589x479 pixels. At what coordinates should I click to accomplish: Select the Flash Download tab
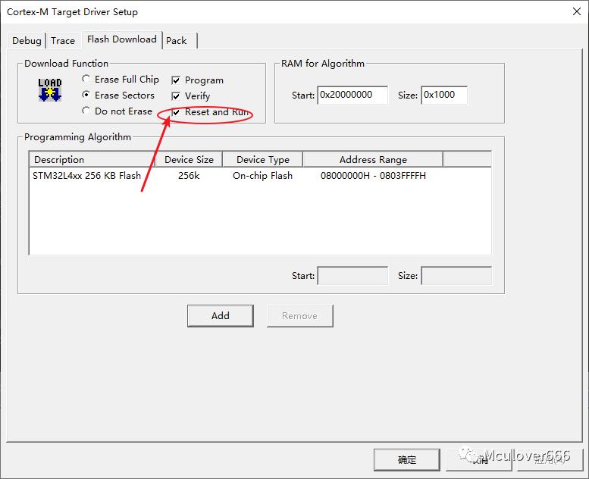[x=122, y=39]
